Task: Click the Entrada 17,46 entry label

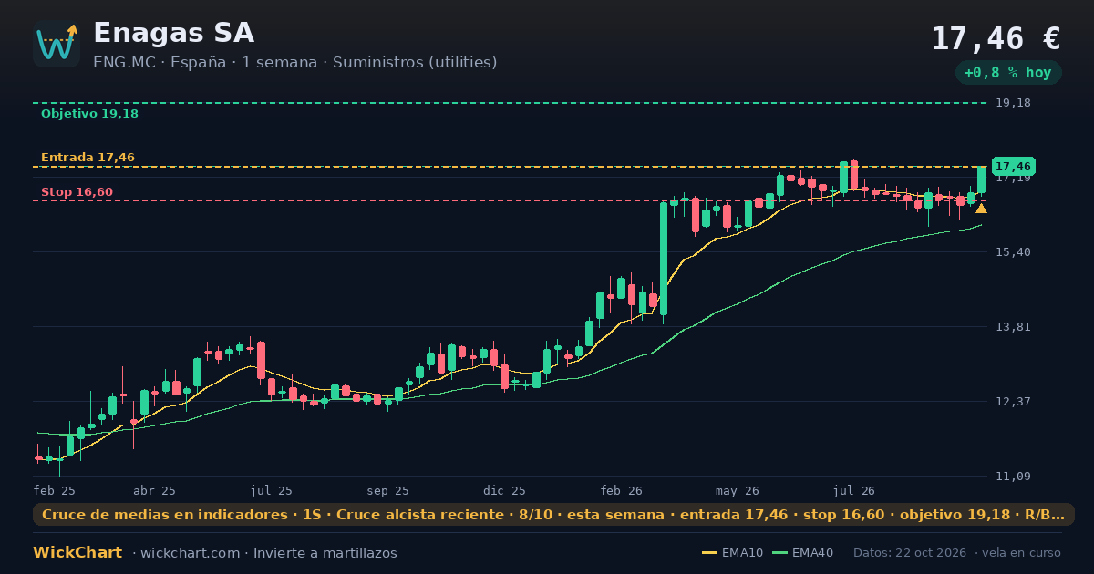Action: [x=88, y=158]
